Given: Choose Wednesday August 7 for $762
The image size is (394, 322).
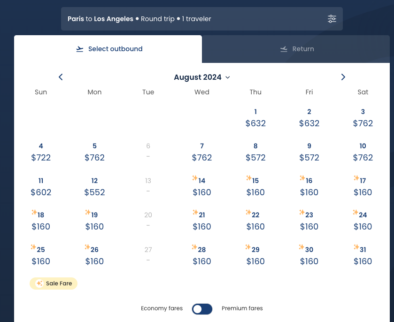Looking at the screenshot, I should (x=202, y=153).
